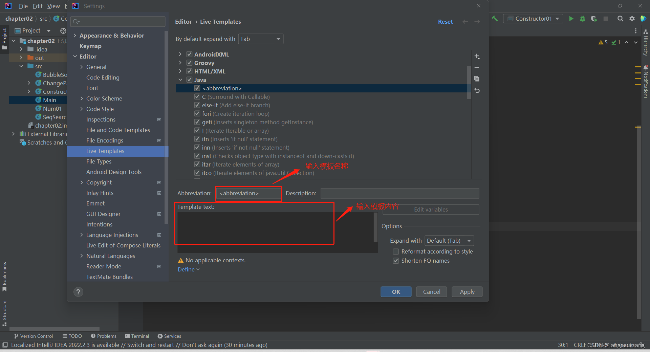The image size is (650, 352).
Task: Click the Settings search box
Action: click(x=118, y=22)
